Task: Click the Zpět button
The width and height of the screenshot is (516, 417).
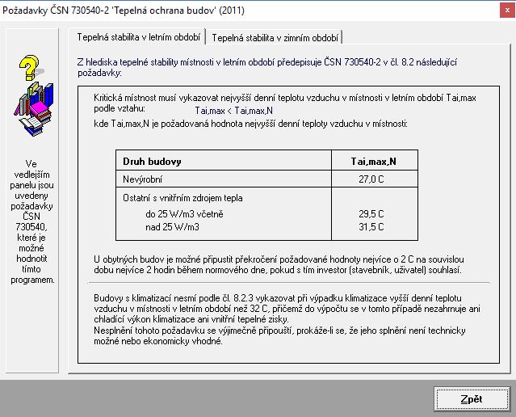Action: point(472,399)
